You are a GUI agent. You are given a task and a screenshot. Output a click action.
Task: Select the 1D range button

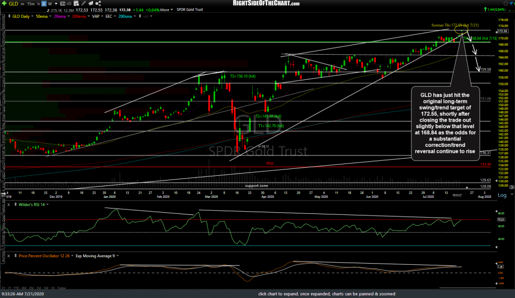(x=53, y=288)
